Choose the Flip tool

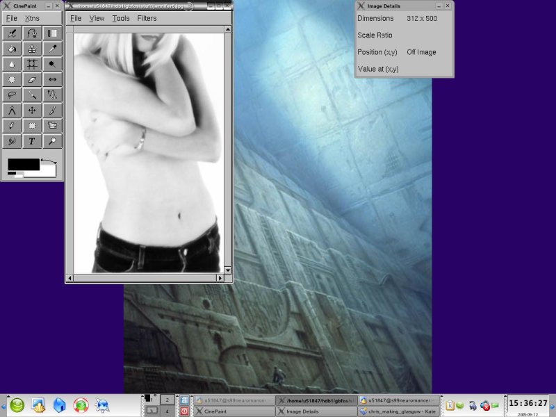coord(52,79)
